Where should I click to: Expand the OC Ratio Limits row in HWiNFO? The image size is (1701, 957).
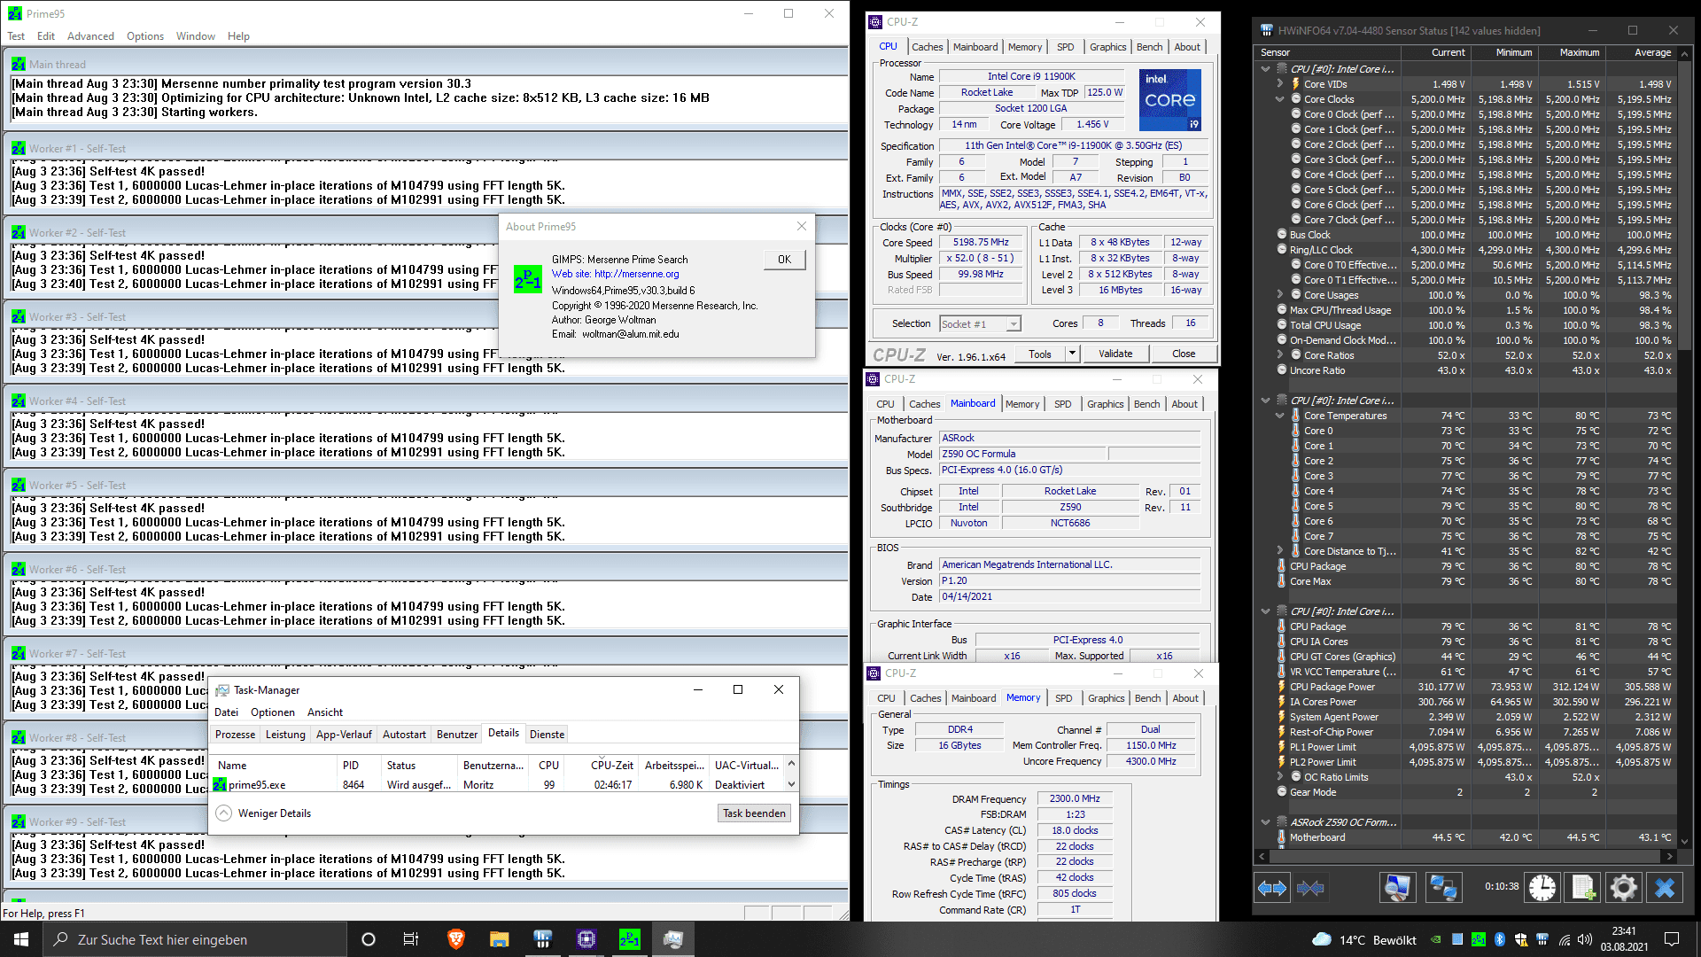point(1279,777)
